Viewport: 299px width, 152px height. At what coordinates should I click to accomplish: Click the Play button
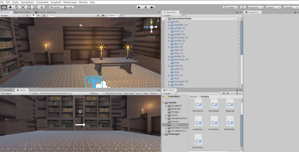point(139,7)
